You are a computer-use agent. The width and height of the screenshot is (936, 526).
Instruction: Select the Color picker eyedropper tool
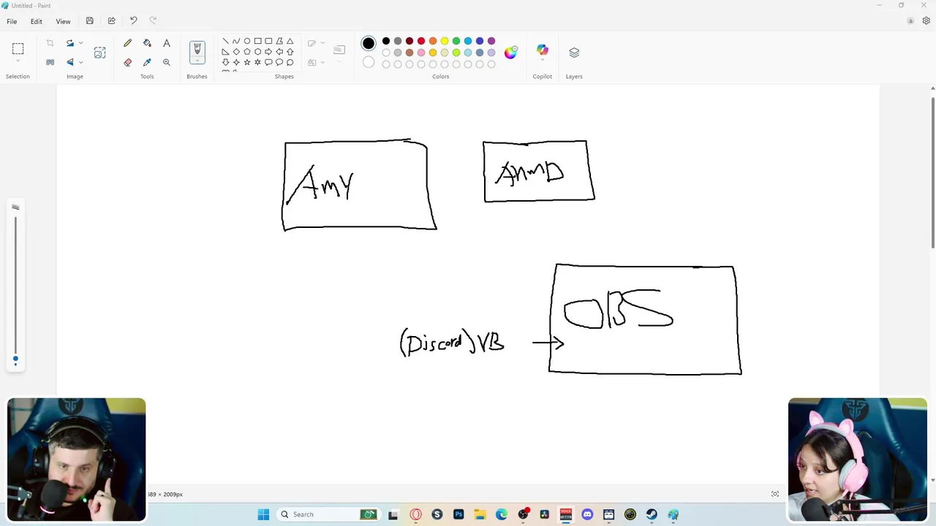coord(147,63)
